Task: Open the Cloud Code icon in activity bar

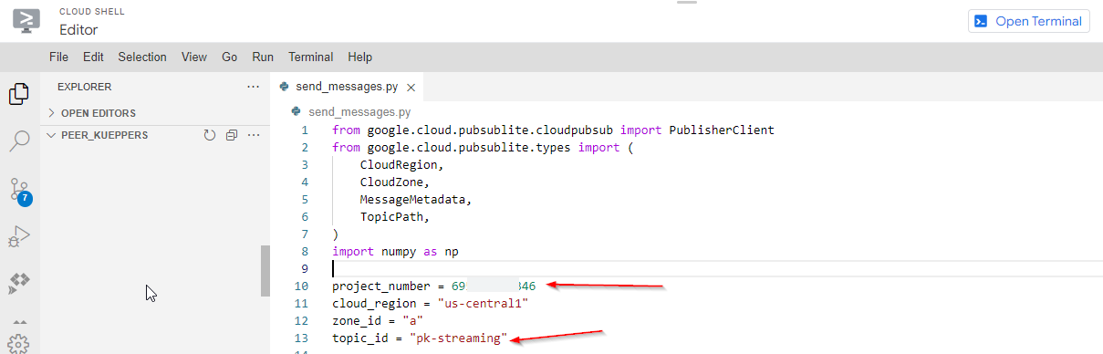Action: click(19, 284)
